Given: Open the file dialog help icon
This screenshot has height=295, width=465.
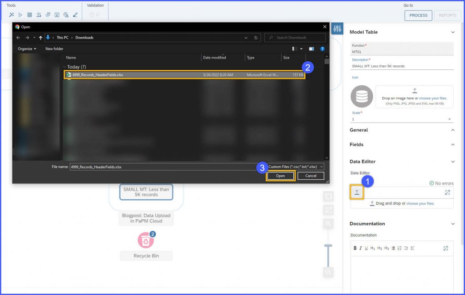Looking at the screenshot, I should coord(322,49).
